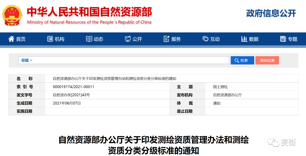Click the document name in 名称 row

point(114,79)
